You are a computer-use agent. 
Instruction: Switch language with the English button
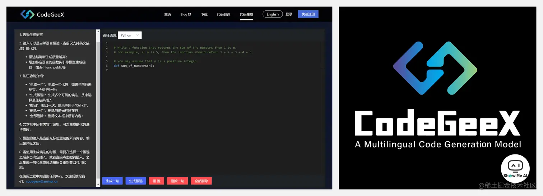273,14
